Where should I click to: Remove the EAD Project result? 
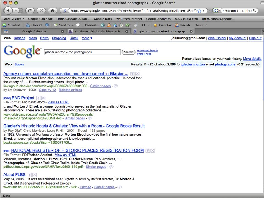coord(43,98)
